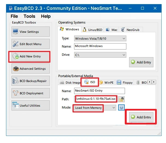This screenshot has height=143, width=166.
Task: Click the gear-plus icon on Add New Entry
Action: point(16,56)
